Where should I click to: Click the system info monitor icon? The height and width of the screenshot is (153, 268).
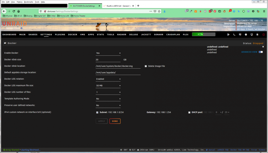[x=252, y=35]
